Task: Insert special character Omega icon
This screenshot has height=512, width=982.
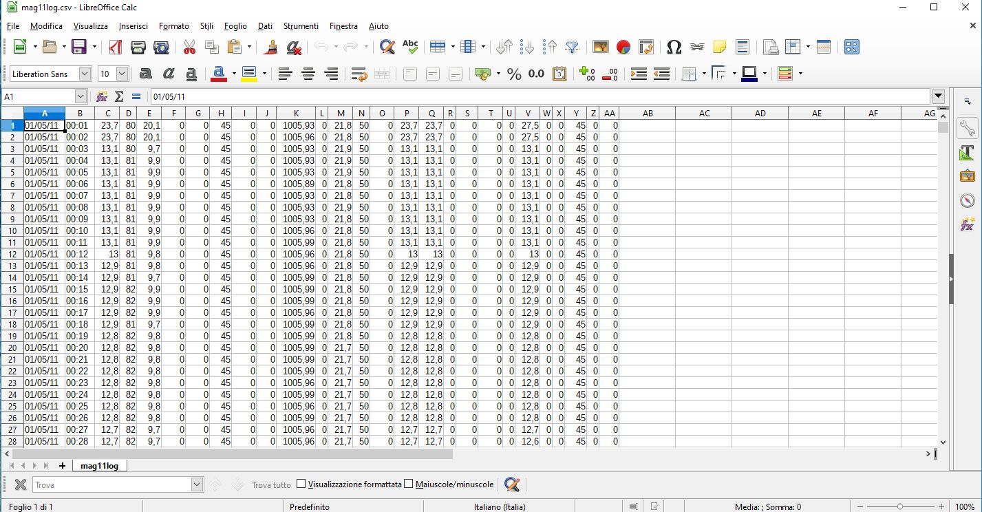Action: [674, 47]
